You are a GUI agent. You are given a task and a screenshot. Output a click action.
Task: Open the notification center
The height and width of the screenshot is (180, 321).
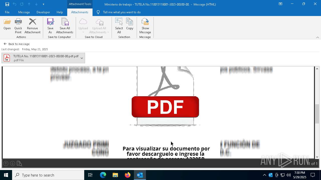313,175
